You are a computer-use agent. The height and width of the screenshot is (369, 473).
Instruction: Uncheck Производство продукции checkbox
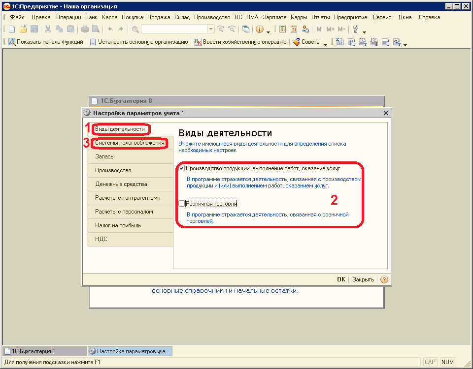182,168
